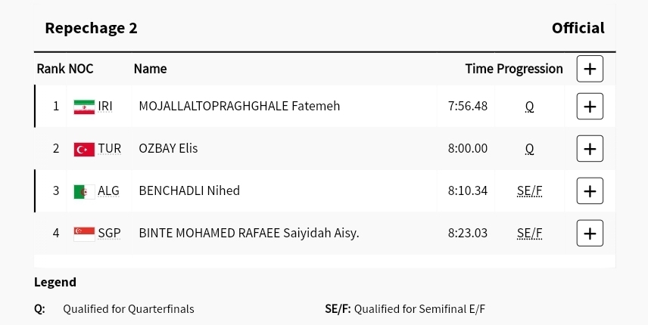This screenshot has height=325, width=648.
Task: Click the Turkey flag icon
Action: tap(84, 149)
